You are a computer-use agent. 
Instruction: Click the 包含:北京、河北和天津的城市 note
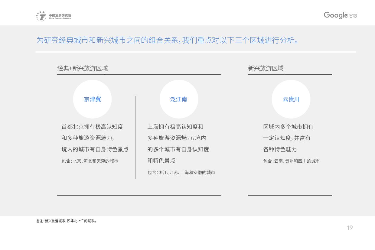pyautogui.click(x=90, y=161)
